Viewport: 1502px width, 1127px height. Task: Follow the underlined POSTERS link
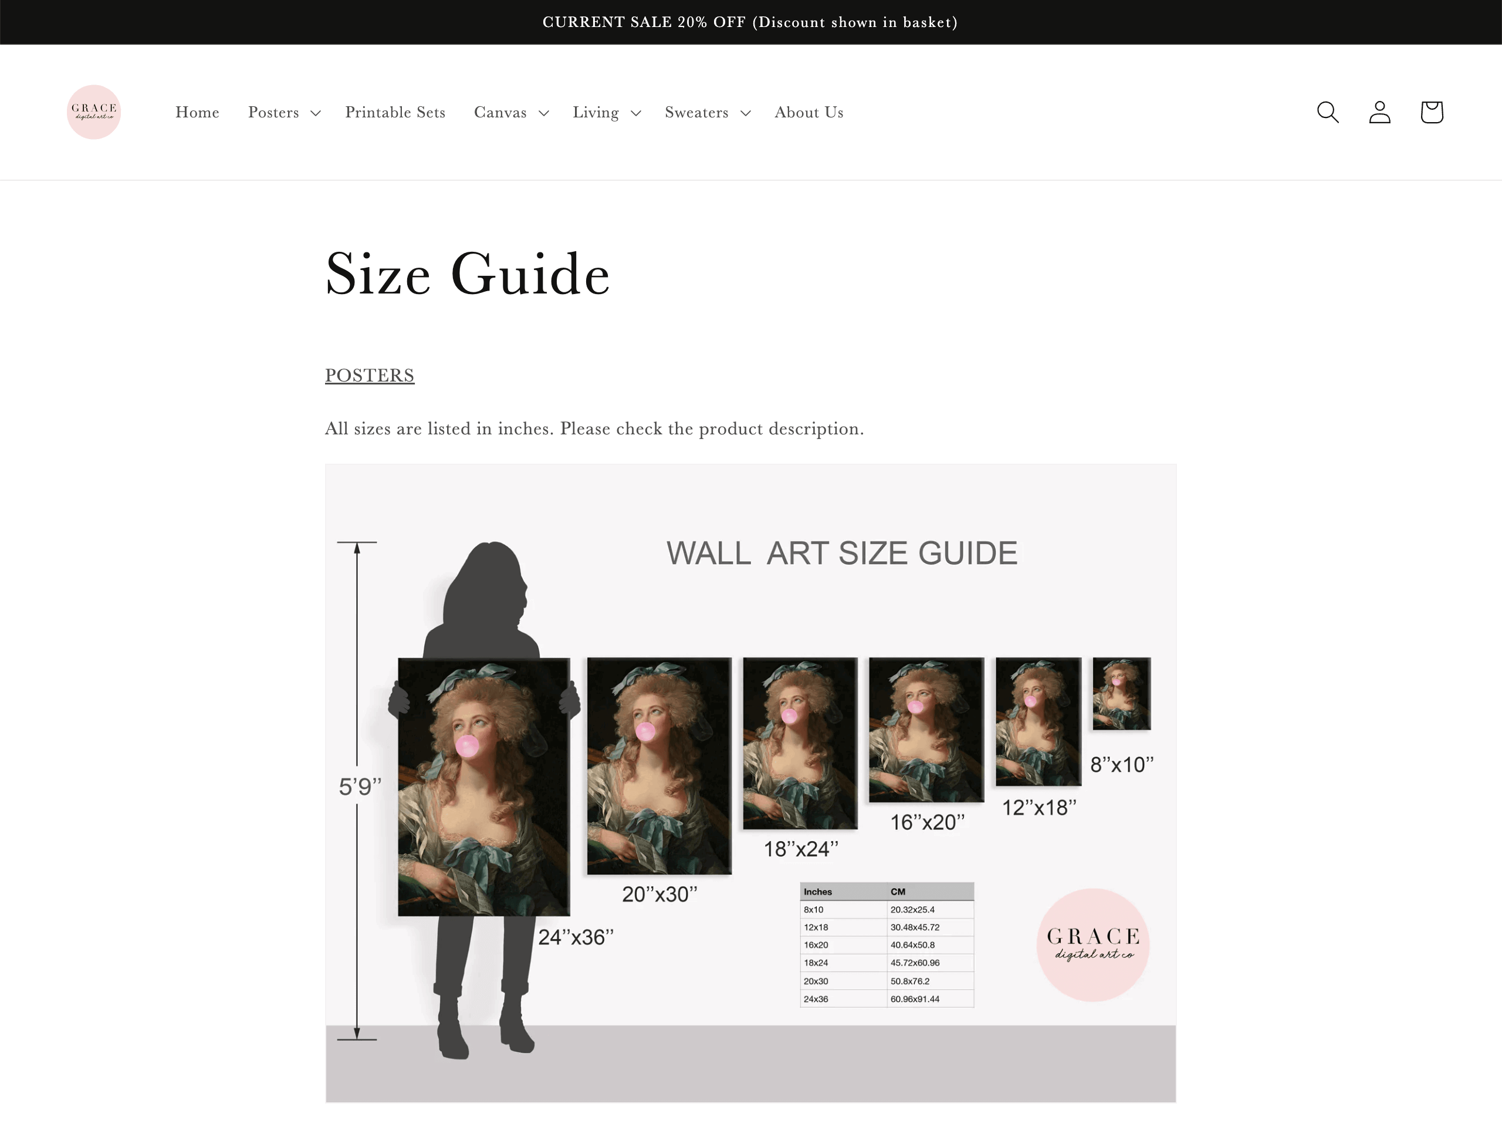[370, 375]
